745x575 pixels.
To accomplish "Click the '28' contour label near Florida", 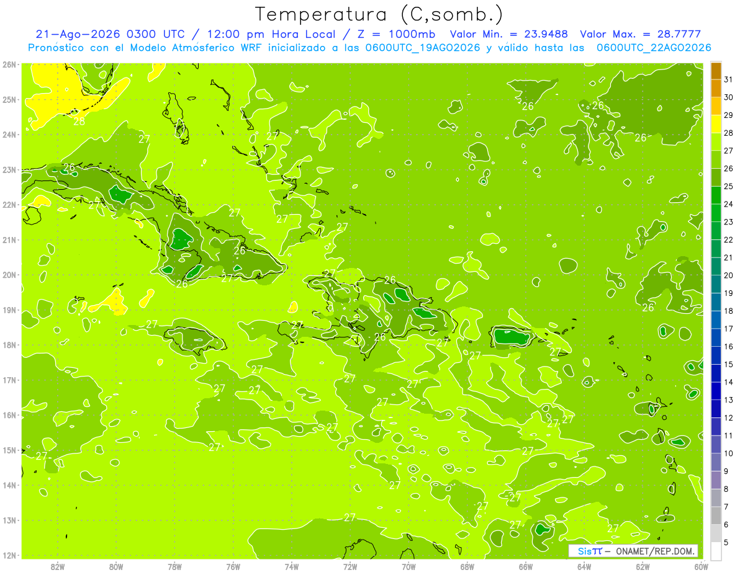I will click(79, 122).
